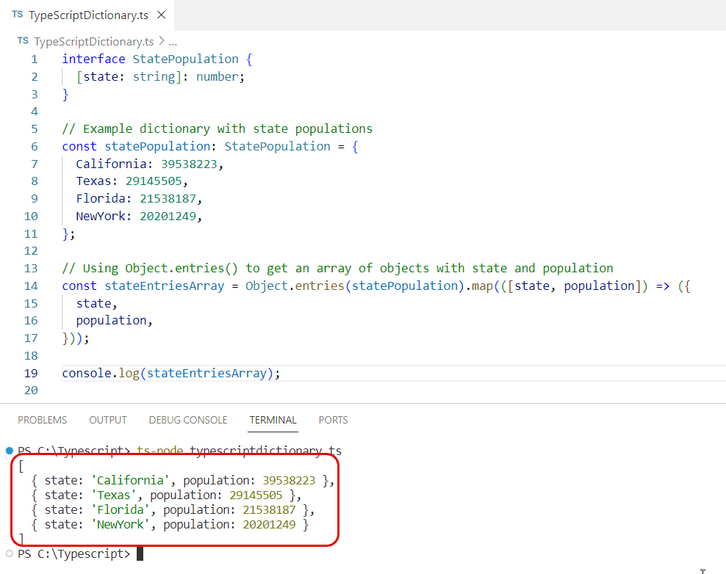Click the California output row in terminal
Screen dimensions: 726x574
(x=182, y=481)
